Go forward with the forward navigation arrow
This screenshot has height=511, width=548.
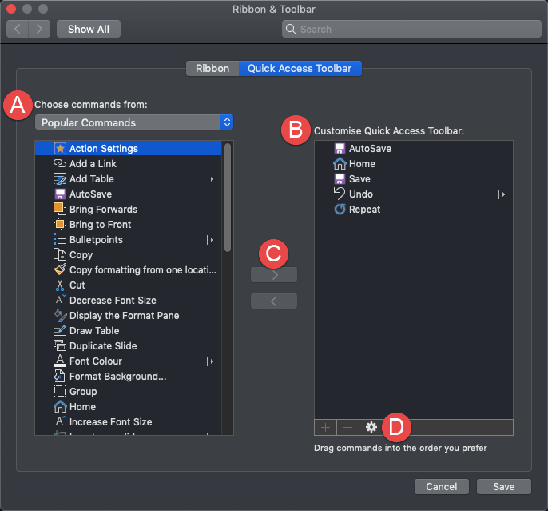(39, 29)
